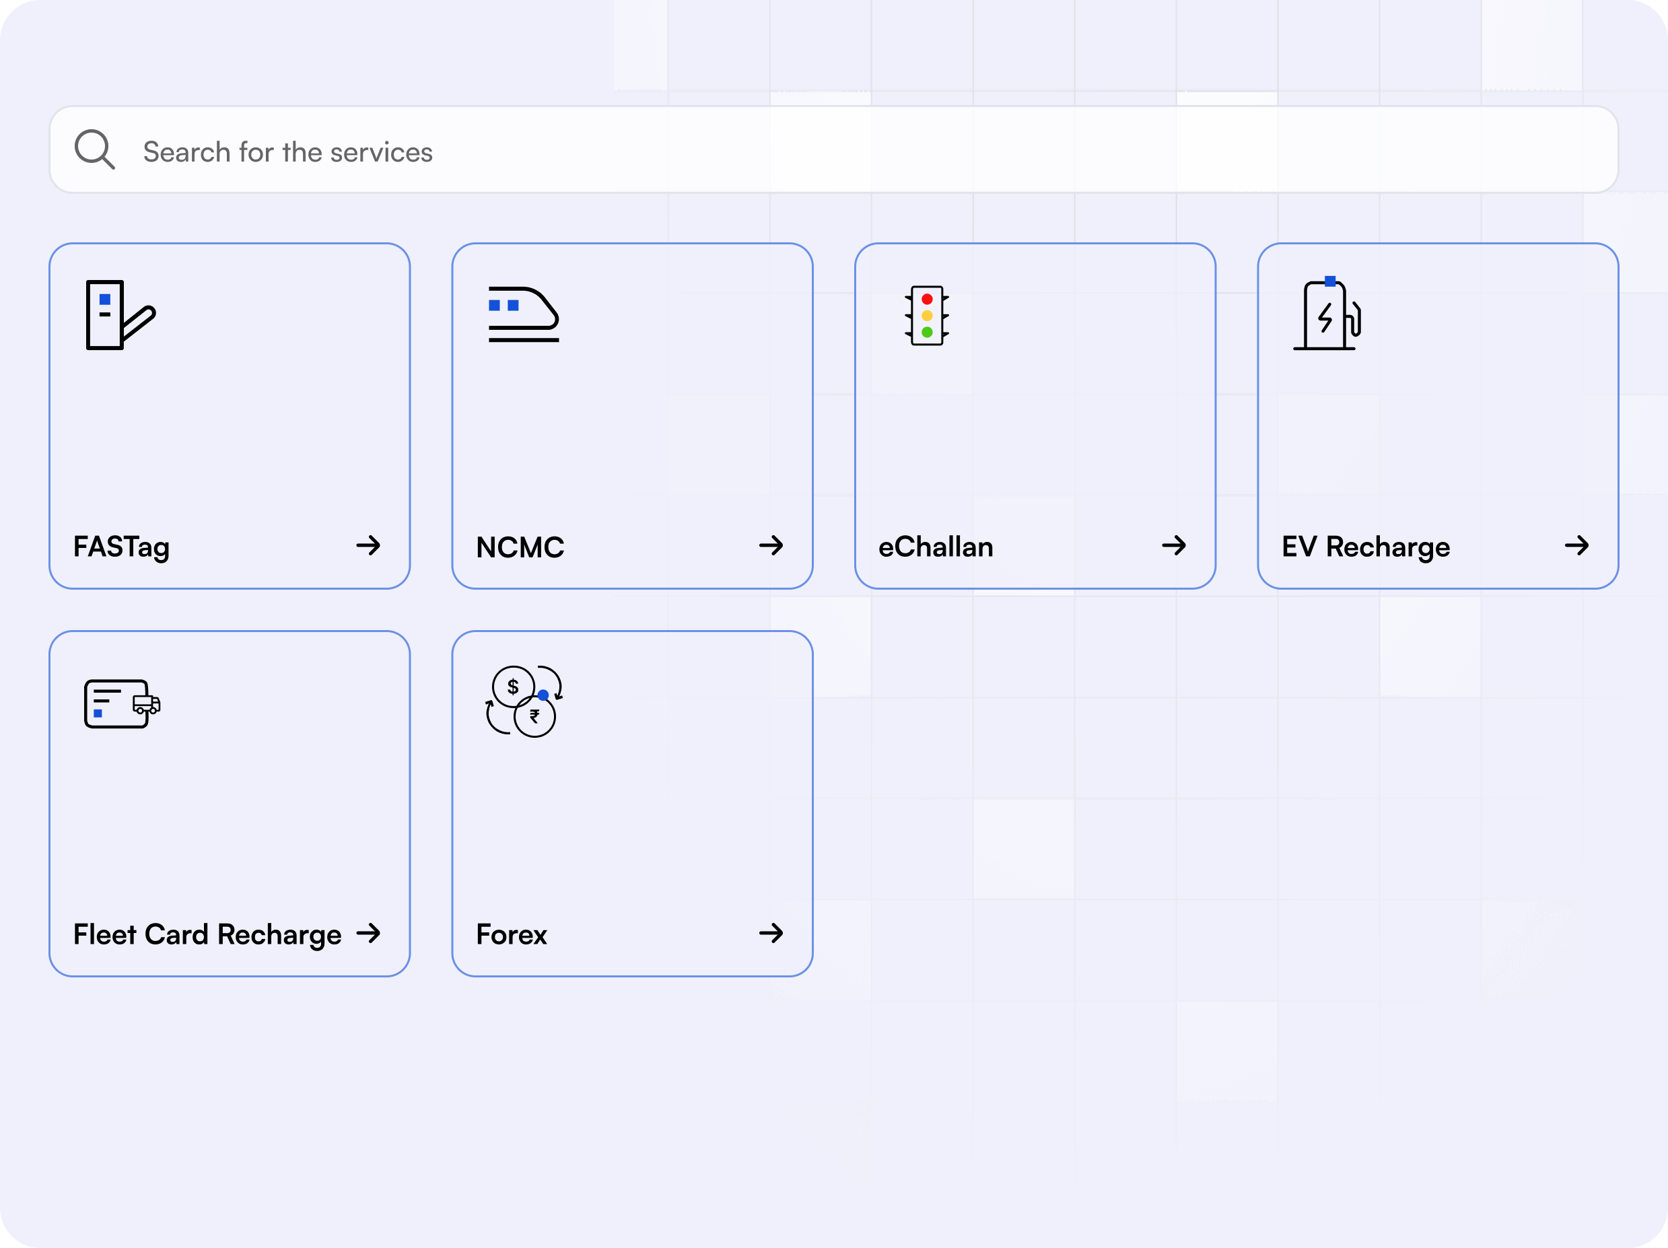This screenshot has height=1248, width=1668.
Task: Click the FASTag toll gate icon
Action: click(120, 315)
